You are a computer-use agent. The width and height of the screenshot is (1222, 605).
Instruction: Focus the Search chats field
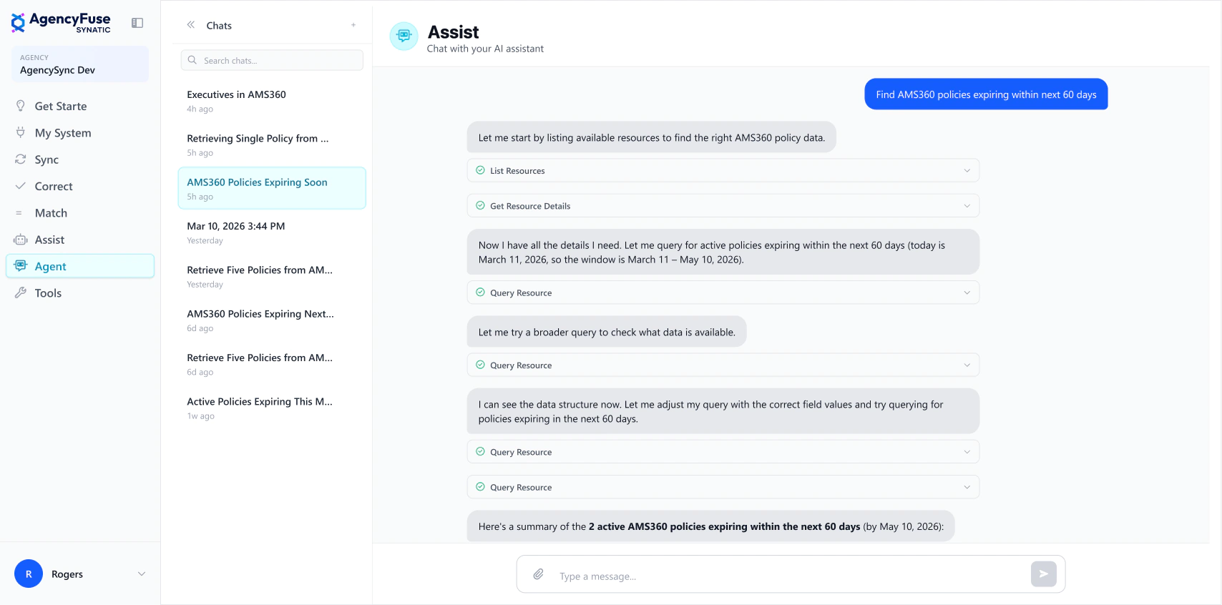[x=272, y=60]
